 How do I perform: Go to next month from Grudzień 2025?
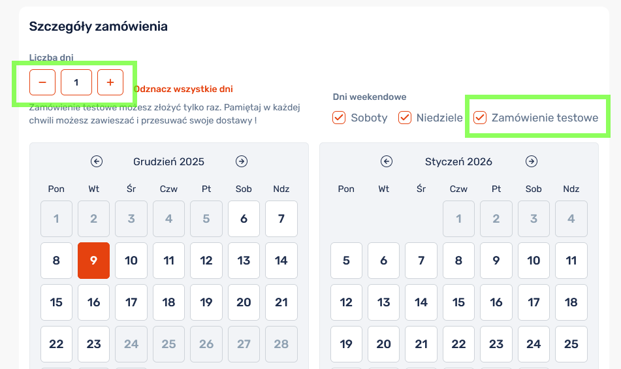pyautogui.click(x=242, y=161)
